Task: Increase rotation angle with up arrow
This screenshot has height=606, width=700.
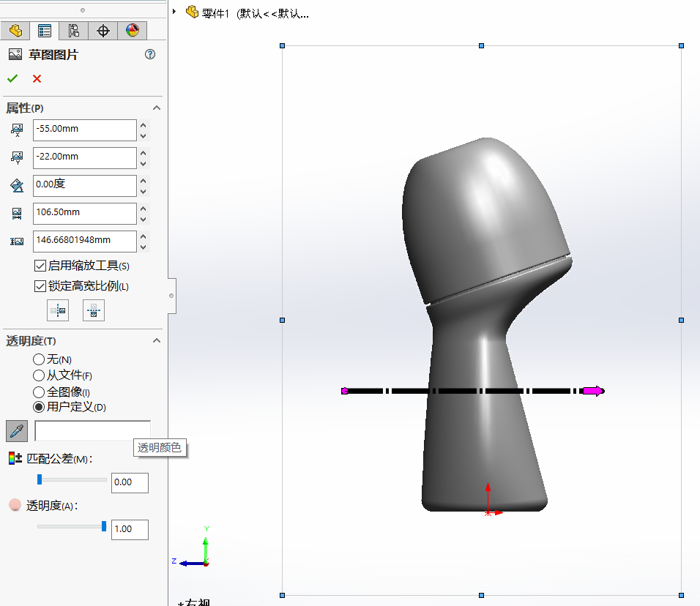Action: click(x=144, y=181)
